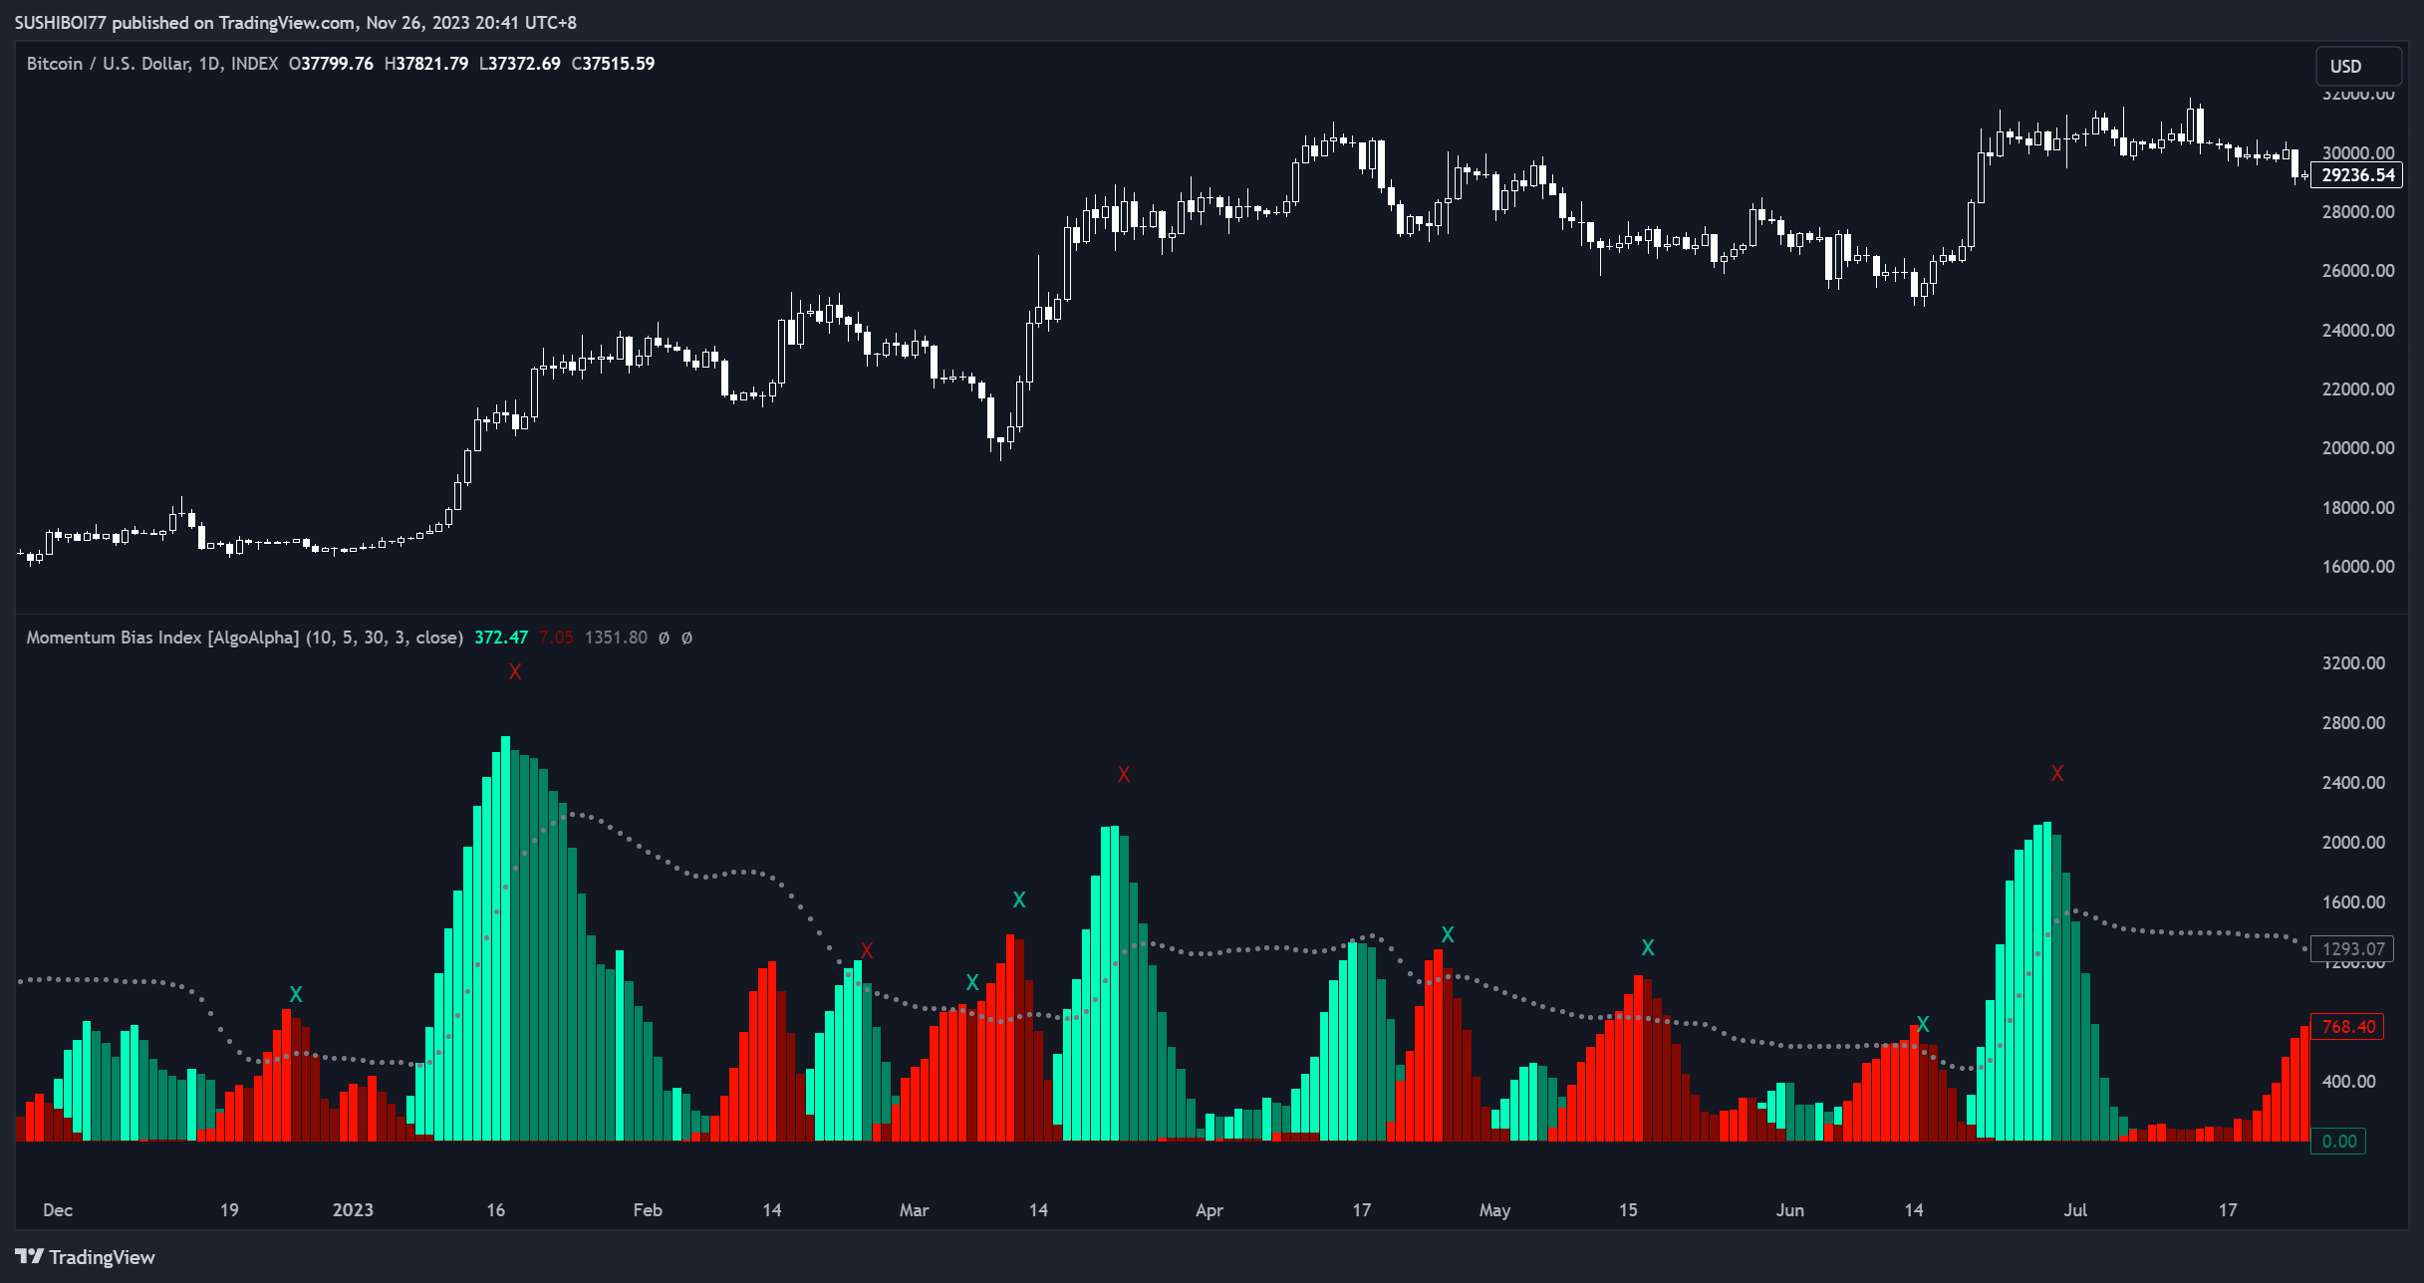Screen dimensions: 2424x1283
Task: Click the 0.00 green value label
Action: [x=2339, y=1142]
